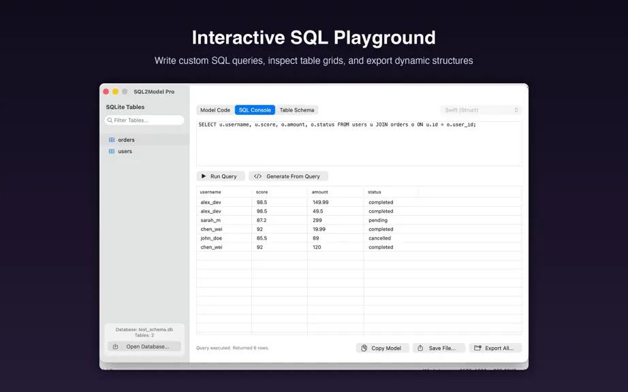Image resolution: width=628 pixels, height=392 pixels.
Task: Select the 149.99 amount cell
Action: coord(336,202)
